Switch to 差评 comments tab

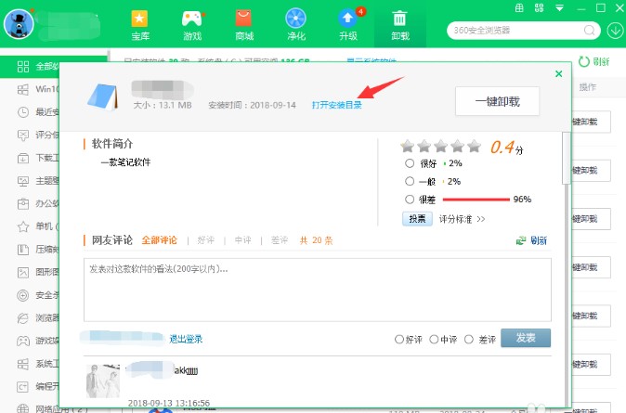(x=279, y=240)
